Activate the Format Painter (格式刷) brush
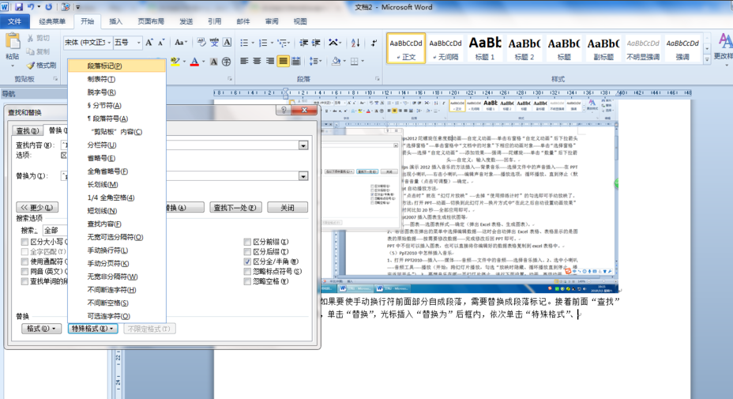The image size is (733, 399). point(31,65)
